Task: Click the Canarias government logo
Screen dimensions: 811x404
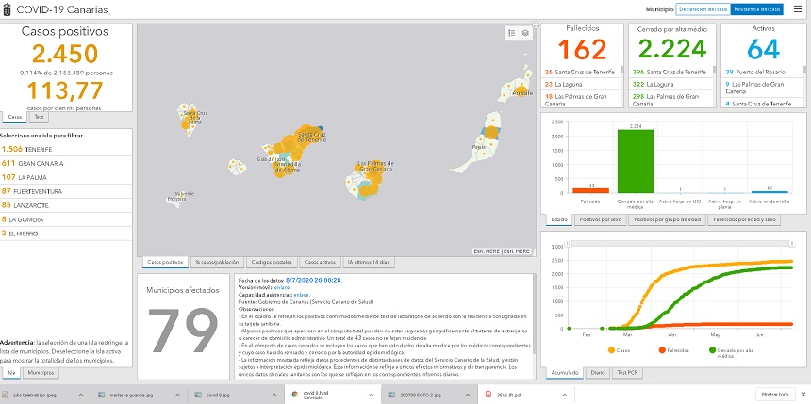Action: tap(7, 9)
